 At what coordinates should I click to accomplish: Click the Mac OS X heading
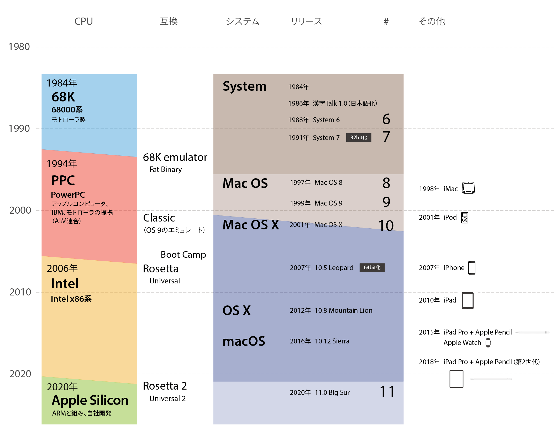click(x=251, y=225)
